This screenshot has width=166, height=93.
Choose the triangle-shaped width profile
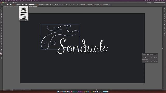tap(24, 15)
